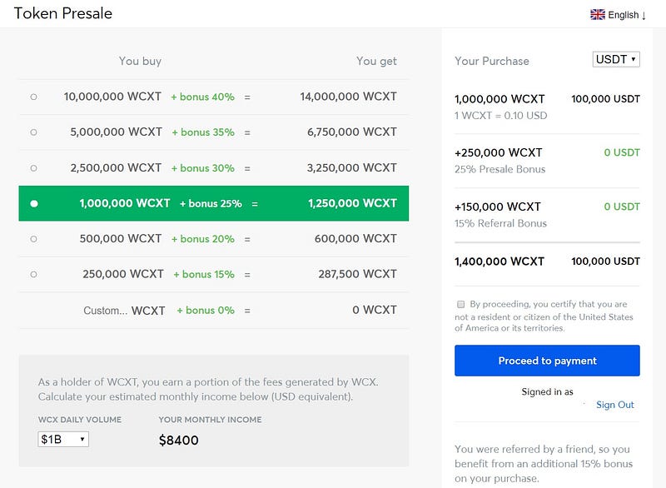Click Proceed to payment button

pos(547,361)
